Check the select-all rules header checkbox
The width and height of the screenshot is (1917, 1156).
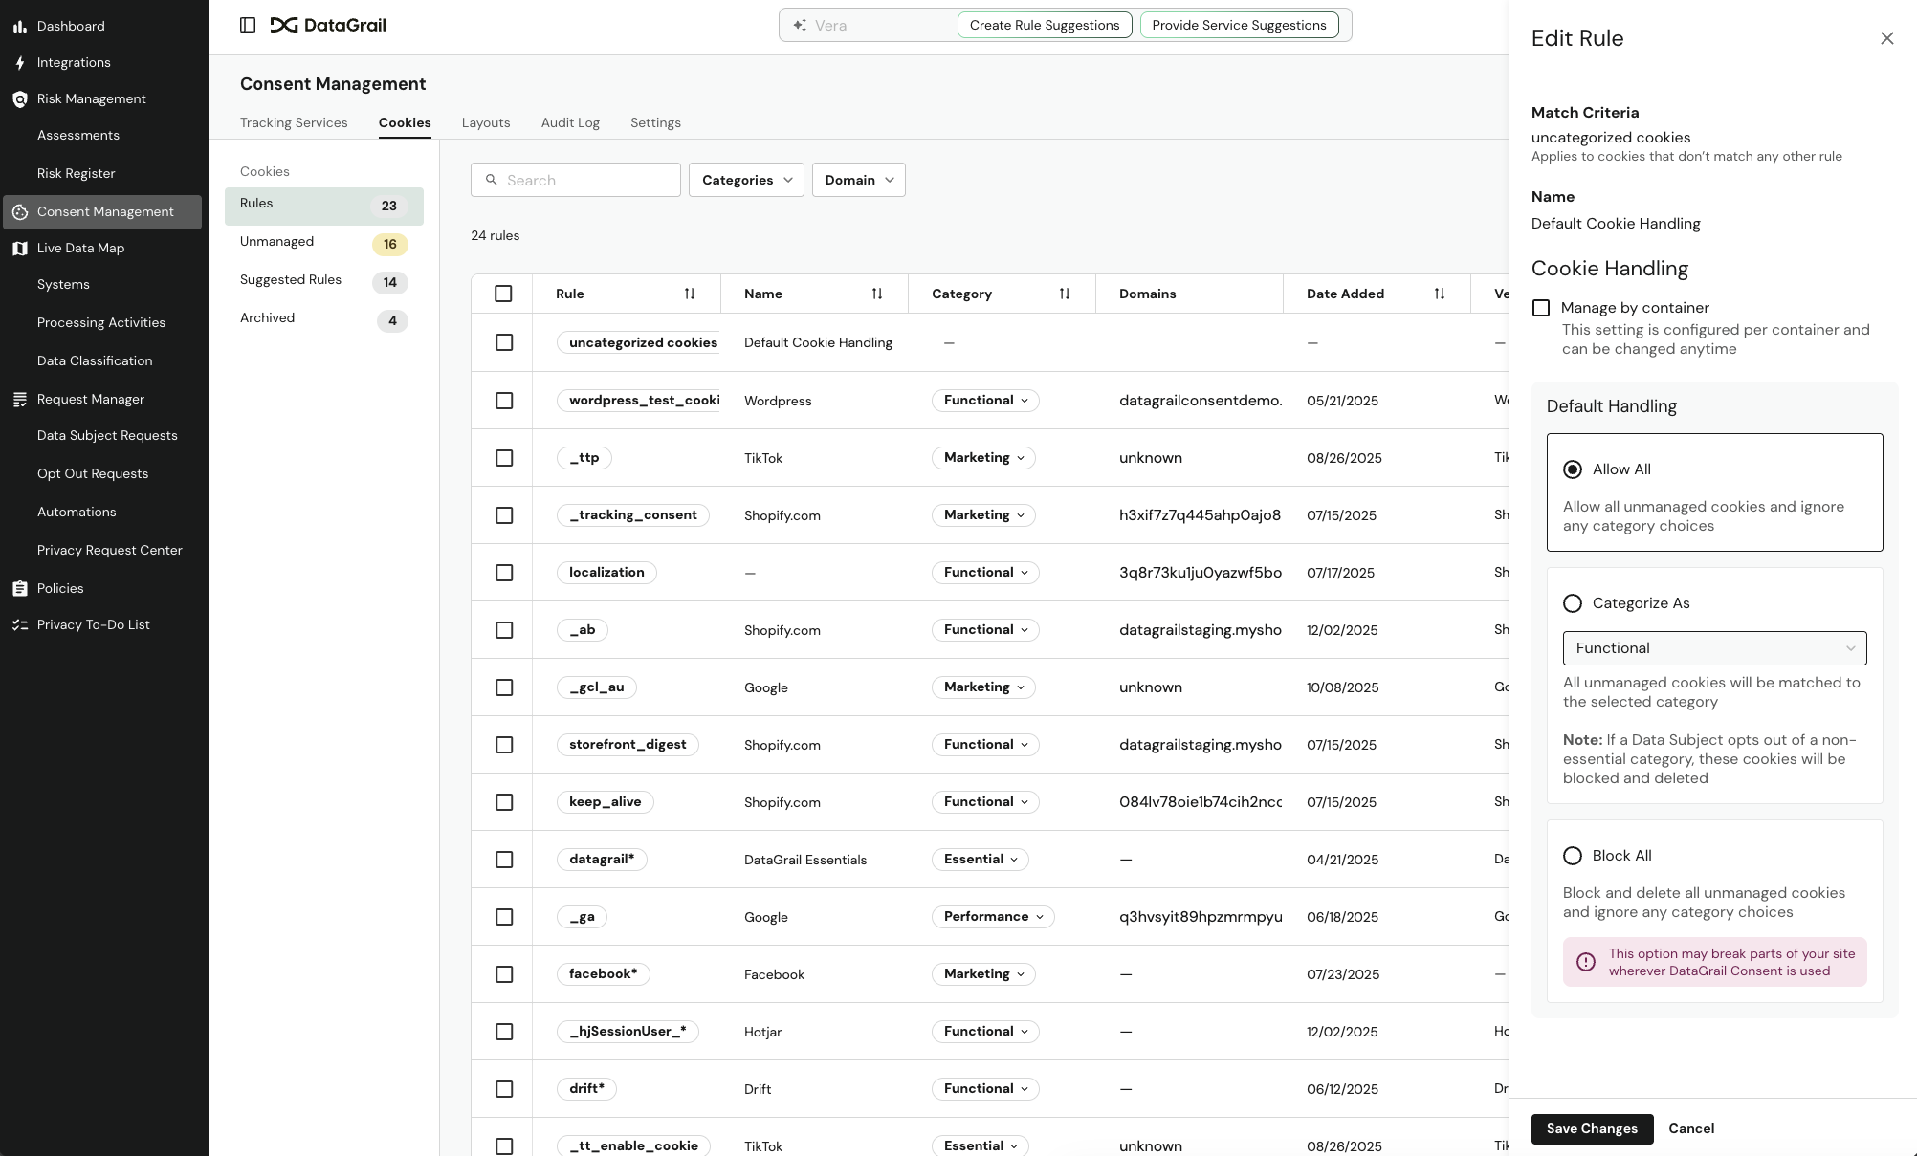click(503, 294)
